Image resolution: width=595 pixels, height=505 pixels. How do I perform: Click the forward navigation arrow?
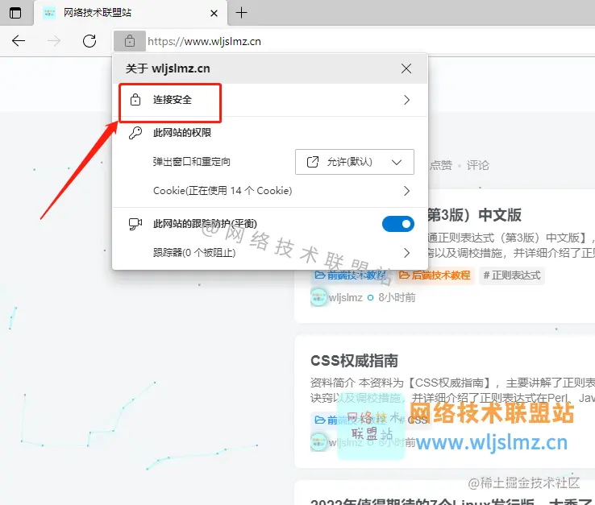pyautogui.click(x=54, y=41)
